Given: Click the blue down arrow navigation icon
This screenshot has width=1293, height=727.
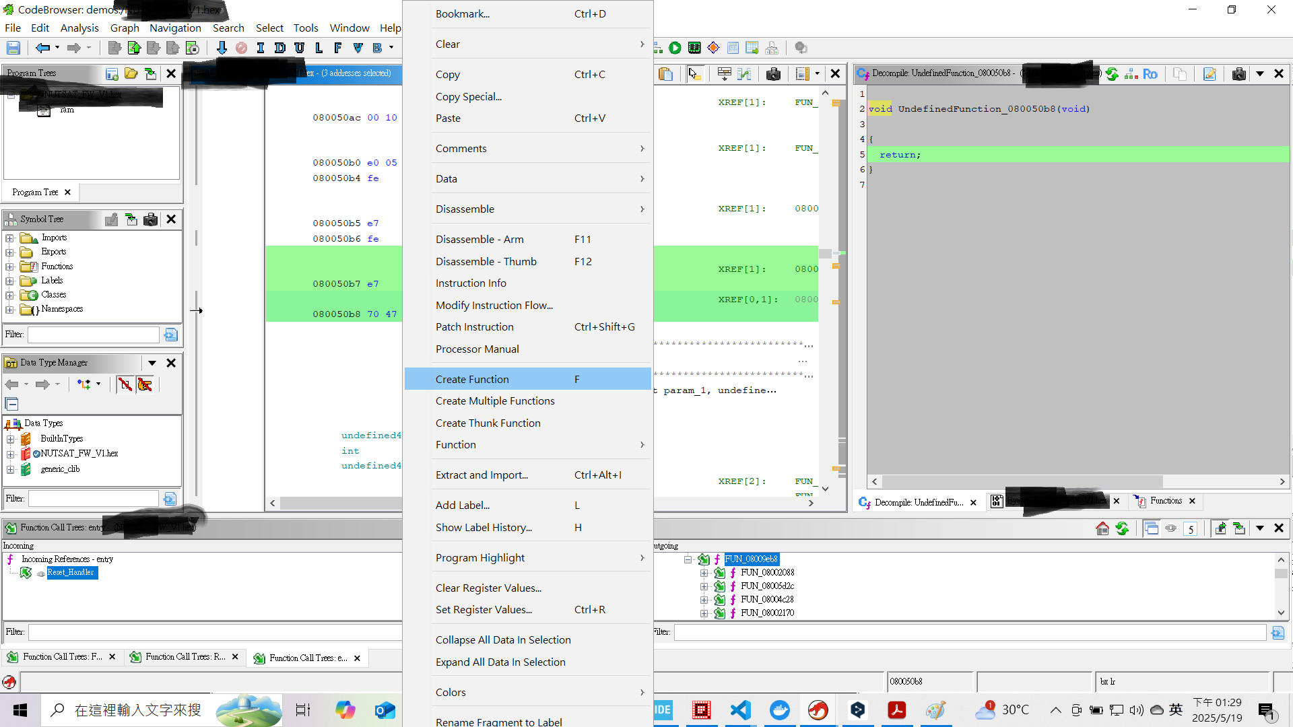Looking at the screenshot, I should tap(222, 48).
